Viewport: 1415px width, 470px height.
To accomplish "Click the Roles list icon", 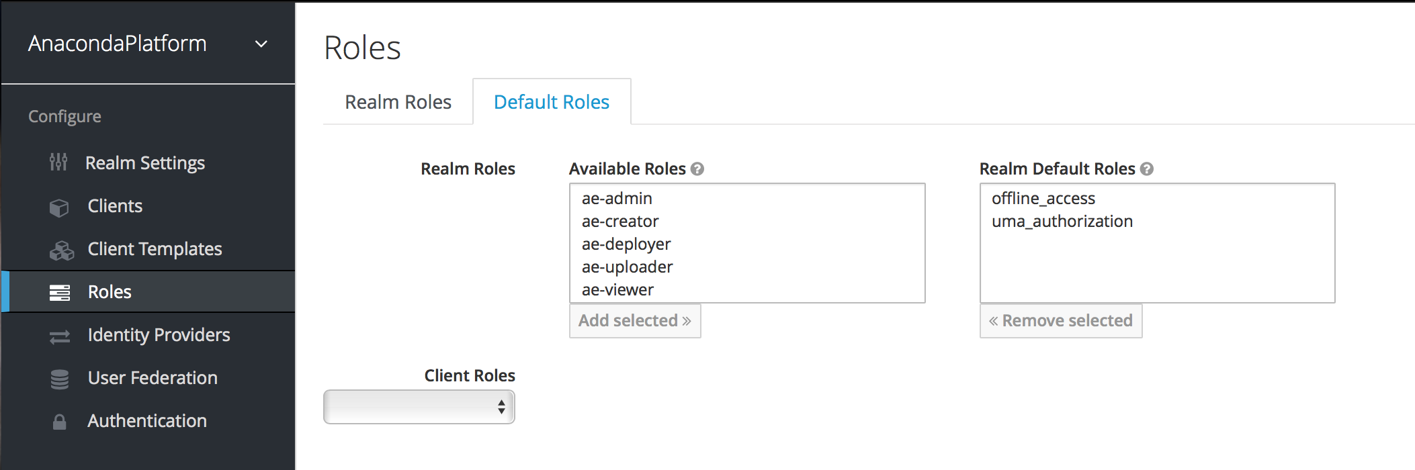I will pos(60,293).
